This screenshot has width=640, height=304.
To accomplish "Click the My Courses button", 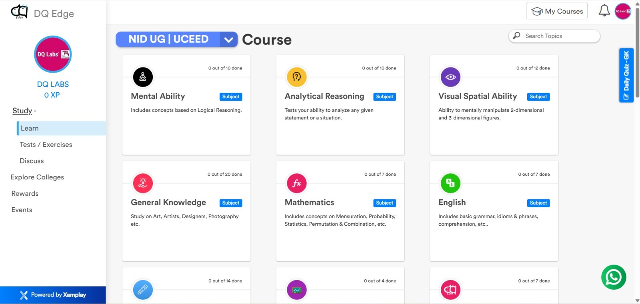I will [557, 11].
